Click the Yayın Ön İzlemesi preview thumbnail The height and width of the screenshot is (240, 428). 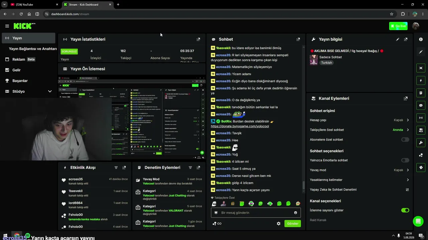(x=131, y=118)
